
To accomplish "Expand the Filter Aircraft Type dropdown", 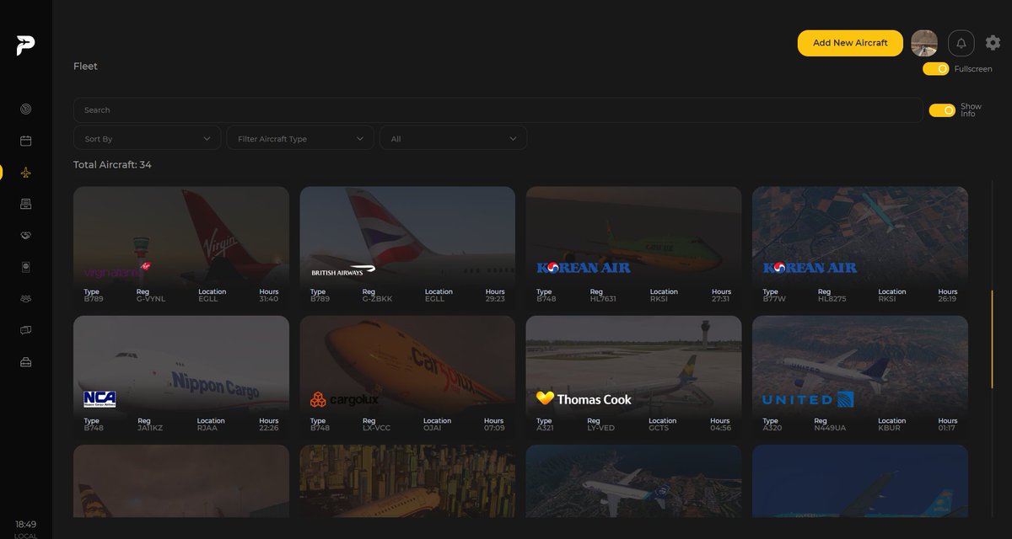I will (299, 137).
